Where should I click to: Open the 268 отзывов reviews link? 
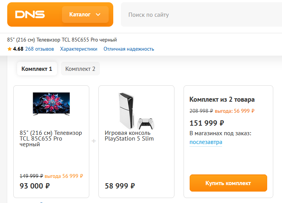pyautogui.click(x=40, y=49)
